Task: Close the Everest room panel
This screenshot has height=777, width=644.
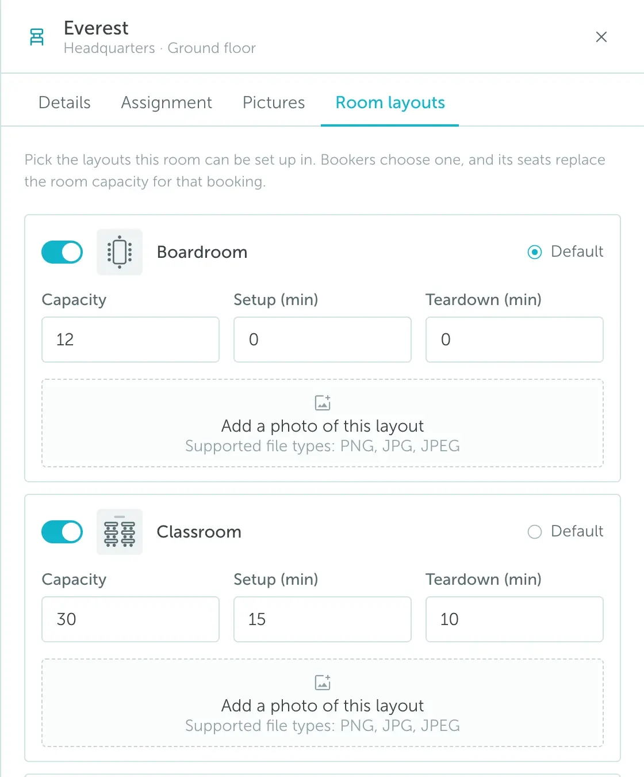Action: click(x=601, y=37)
